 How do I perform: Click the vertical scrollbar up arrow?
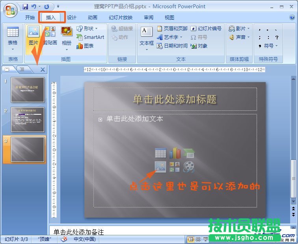[293, 79]
